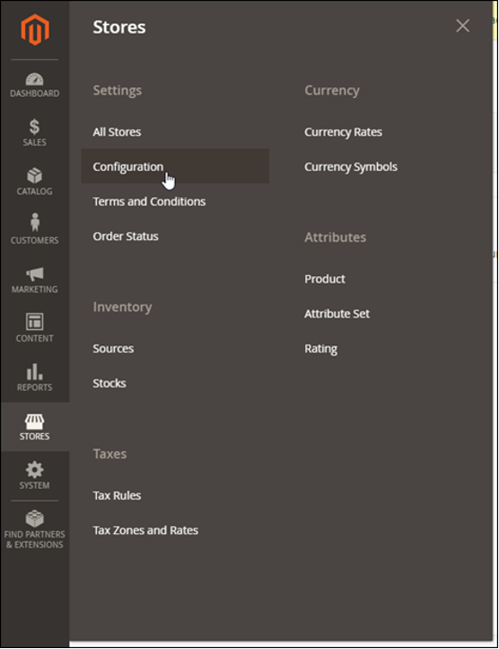Open inventory Sources page
Viewport: 499px width, 649px height.
click(x=113, y=348)
